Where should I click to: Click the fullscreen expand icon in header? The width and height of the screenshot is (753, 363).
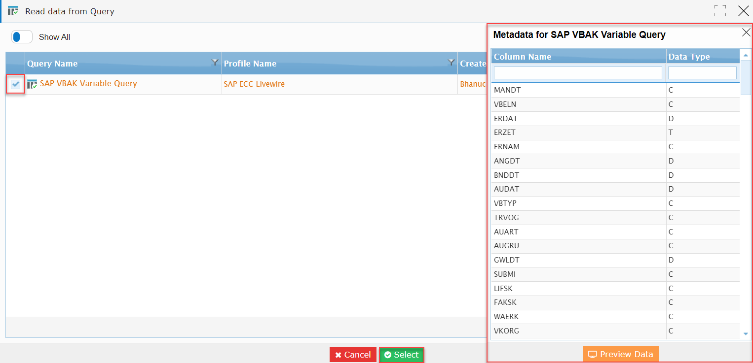point(720,11)
